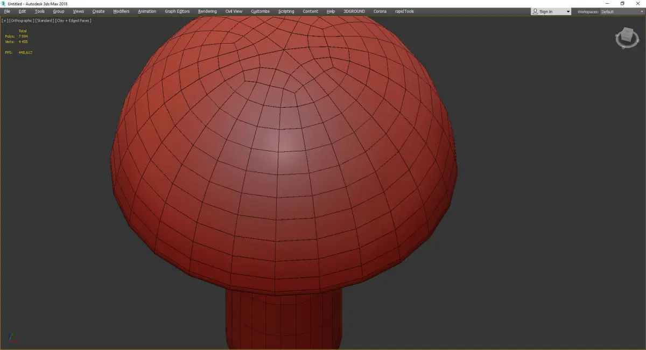
Task: Click the Verts count statistic 4 455
Action: pos(23,41)
